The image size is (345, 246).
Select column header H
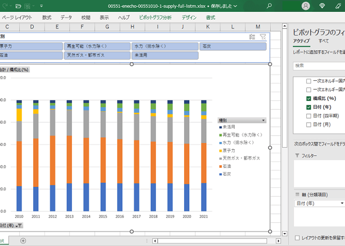coord(132,27)
